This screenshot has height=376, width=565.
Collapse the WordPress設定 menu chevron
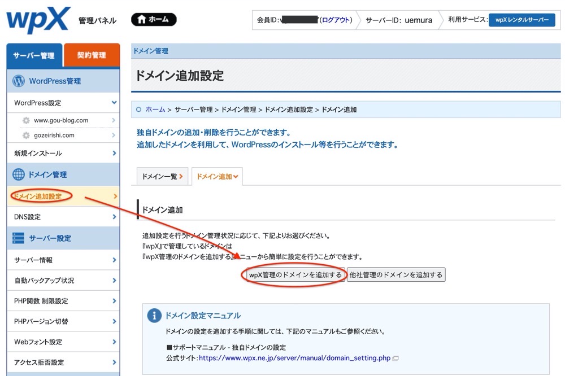click(x=114, y=103)
